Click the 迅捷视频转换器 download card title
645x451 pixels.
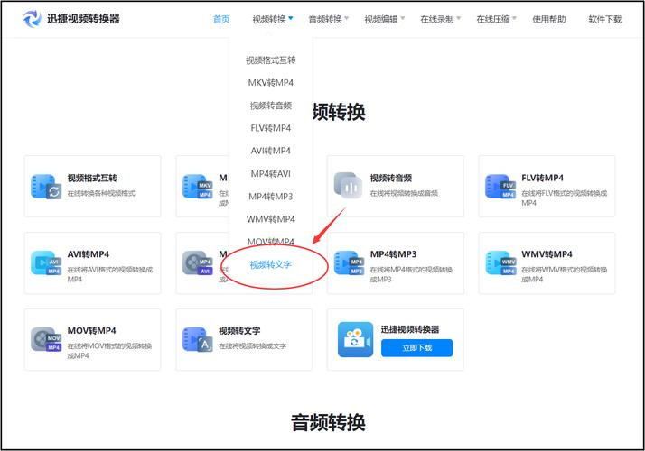pyautogui.click(x=410, y=329)
